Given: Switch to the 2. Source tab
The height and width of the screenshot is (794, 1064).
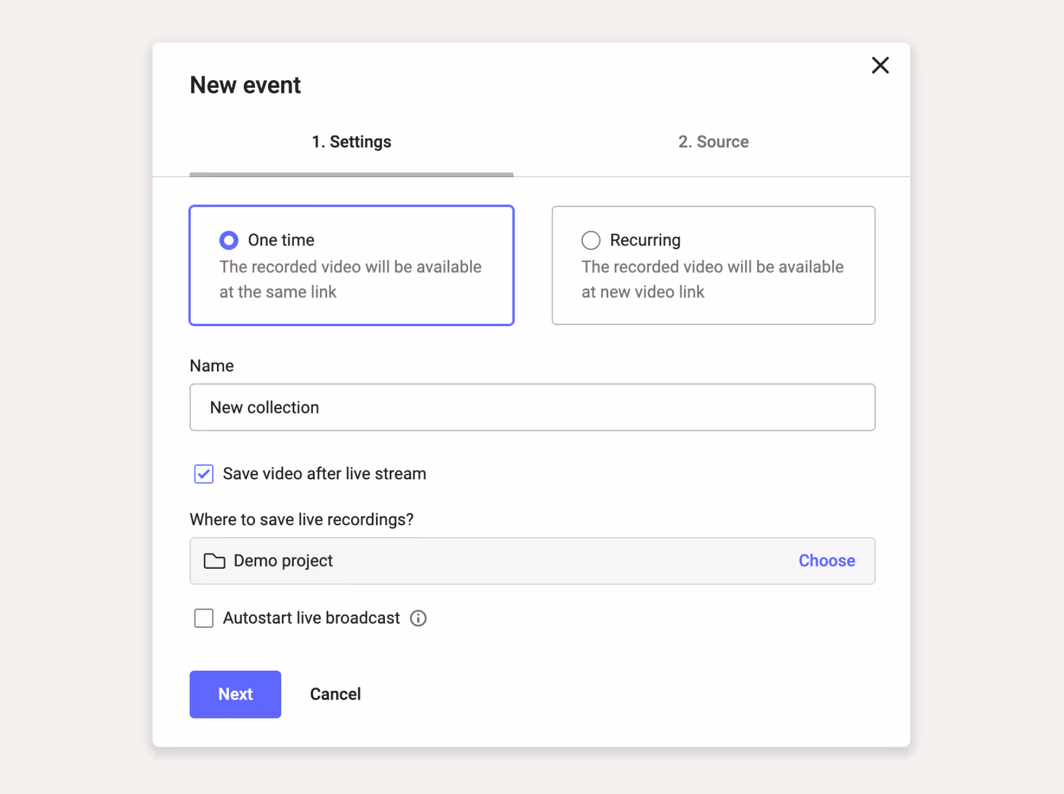Looking at the screenshot, I should [x=713, y=142].
